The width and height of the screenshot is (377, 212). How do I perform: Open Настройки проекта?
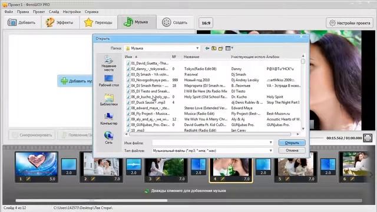click(349, 23)
